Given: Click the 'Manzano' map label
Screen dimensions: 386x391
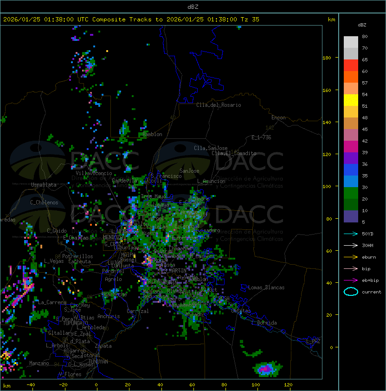Looking at the screenshot, I should [x=39, y=363].
